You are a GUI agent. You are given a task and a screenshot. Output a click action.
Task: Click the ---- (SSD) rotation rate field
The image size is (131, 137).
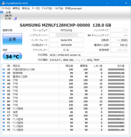119,40
